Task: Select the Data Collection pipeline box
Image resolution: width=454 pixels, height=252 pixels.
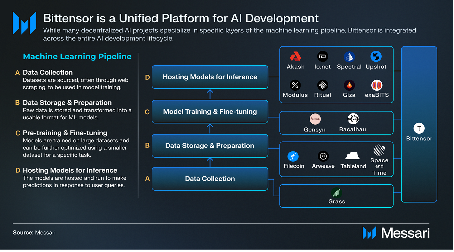Action: 210,179
